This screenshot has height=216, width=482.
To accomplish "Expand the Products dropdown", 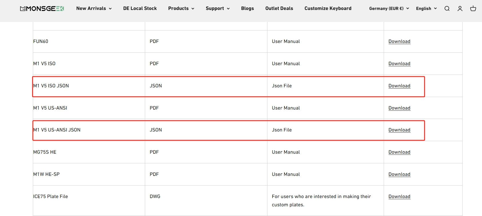I will (181, 9).
